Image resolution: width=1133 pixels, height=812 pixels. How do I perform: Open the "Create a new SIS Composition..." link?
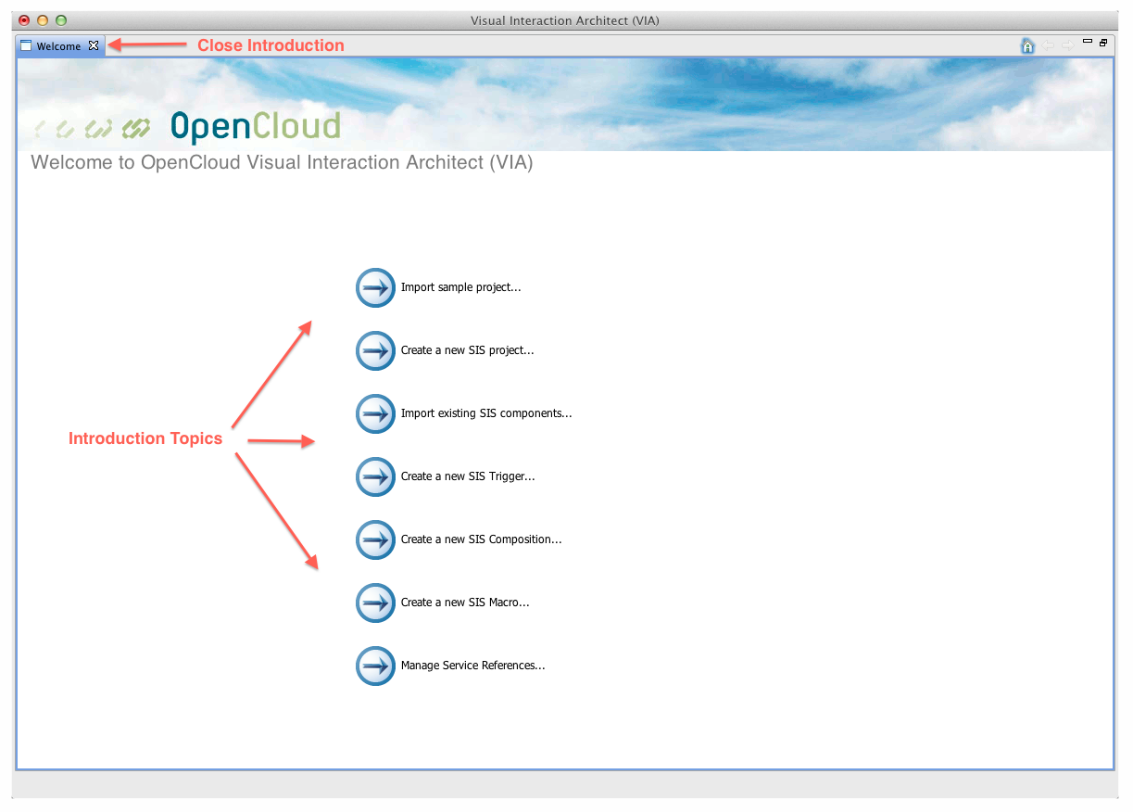481,539
